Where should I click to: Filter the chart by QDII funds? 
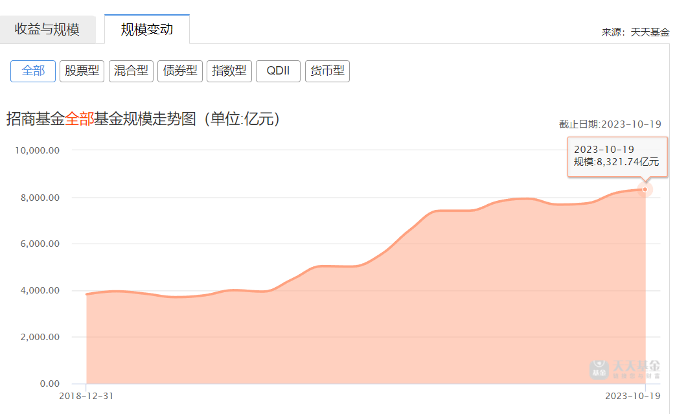tap(278, 71)
